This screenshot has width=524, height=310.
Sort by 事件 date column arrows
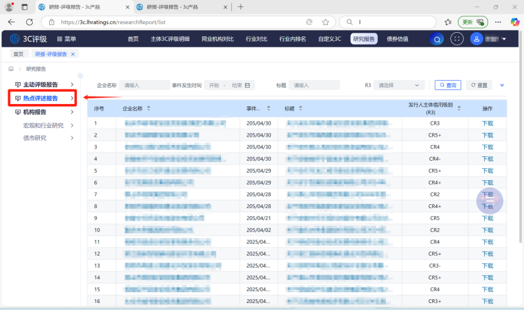pos(268,108)
